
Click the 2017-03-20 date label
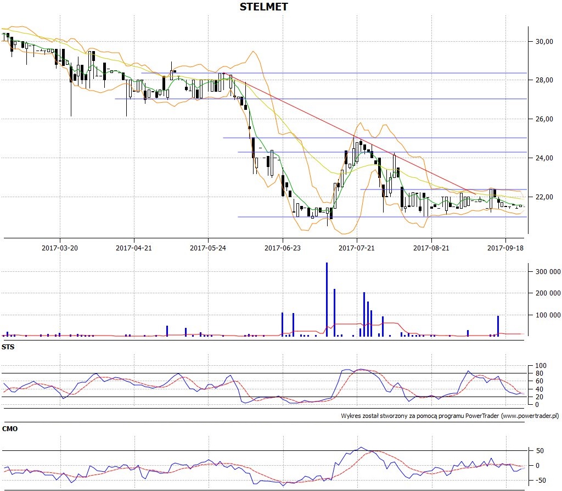(x=59, y=248)
